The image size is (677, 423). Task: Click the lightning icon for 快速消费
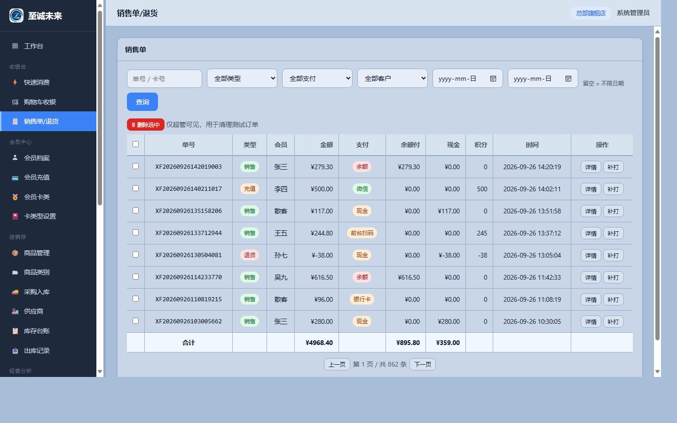click(x=15, y=82)
